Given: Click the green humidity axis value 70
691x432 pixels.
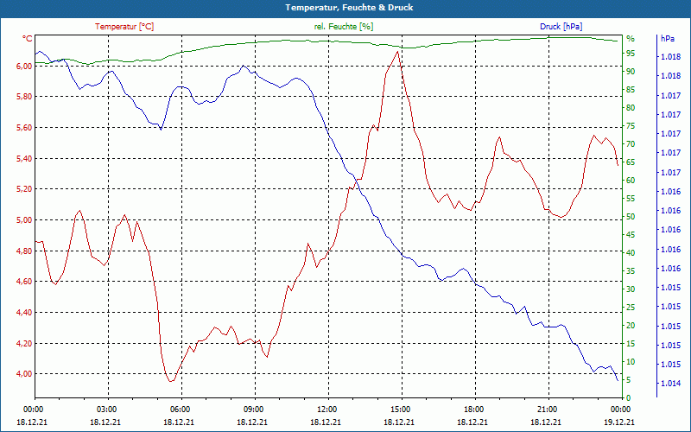Looking at the screenshot, I should [631, 144].
